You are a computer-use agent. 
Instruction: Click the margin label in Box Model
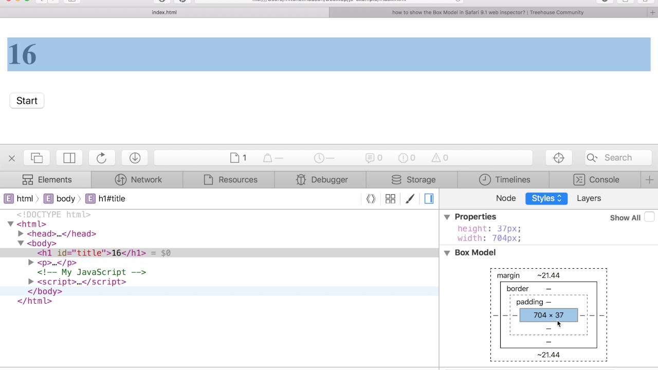coord(508,275)
